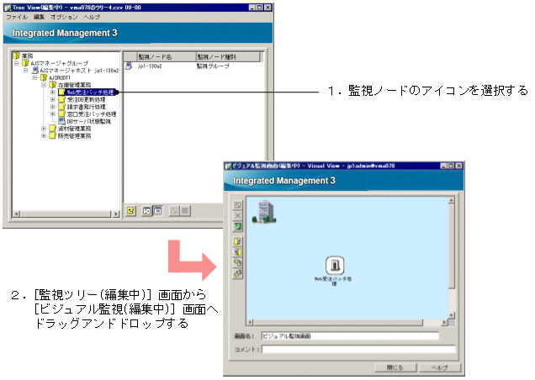Open the 編集 menu in Tree View

pyautogui.click(x=39, y=17)
